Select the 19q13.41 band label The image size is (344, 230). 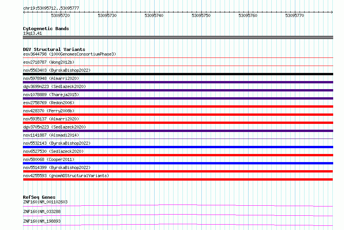coord(32,33)
